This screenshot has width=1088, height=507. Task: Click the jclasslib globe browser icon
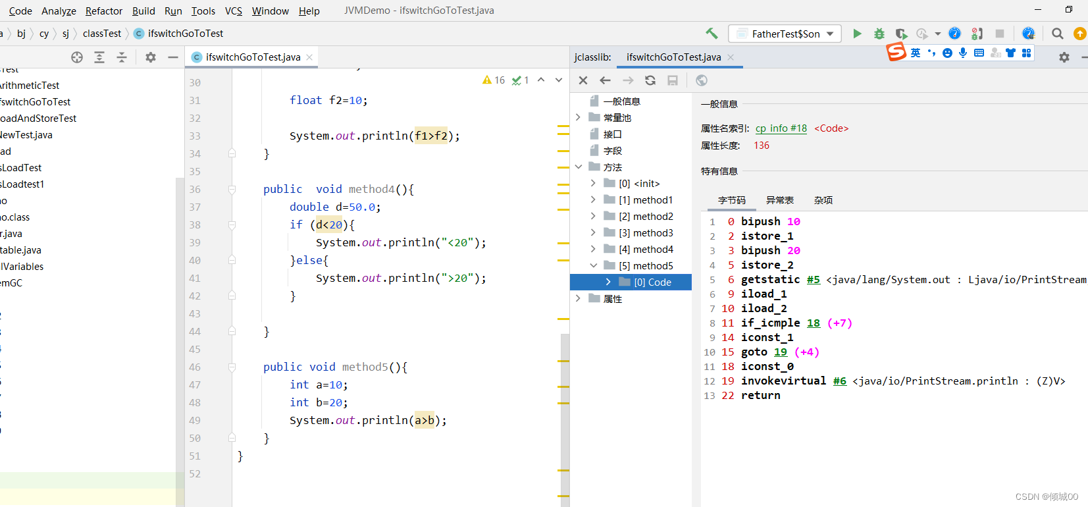pos(702,80)
